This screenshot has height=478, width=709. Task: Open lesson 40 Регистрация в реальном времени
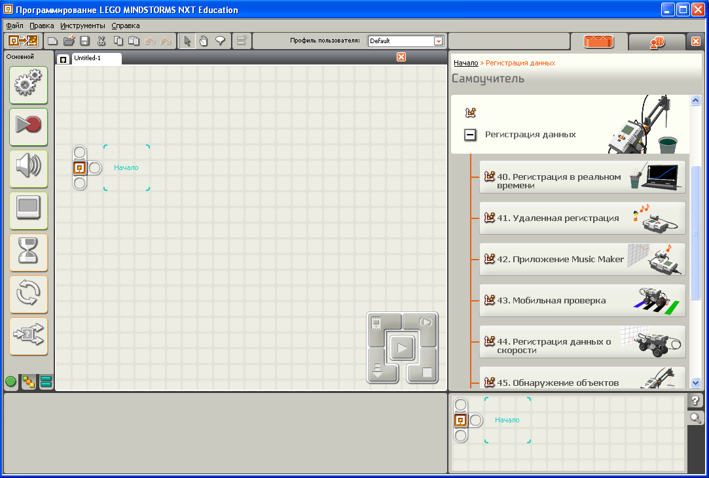pyautogui.click(x=583, y=177)
